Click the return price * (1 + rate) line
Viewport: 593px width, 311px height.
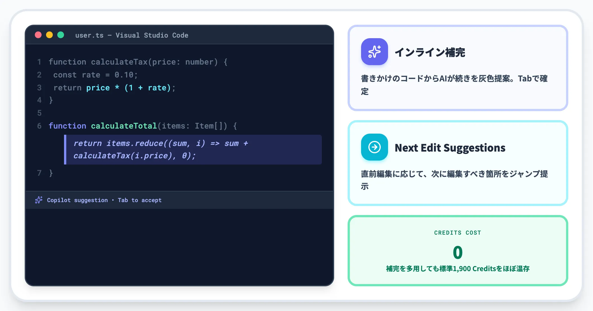click(x=114, y=88)
